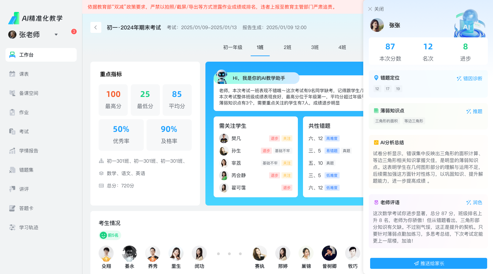Open the 讲评 sidebar icon
The height and width of the screenshot is (274, 493).
[12, 189]
